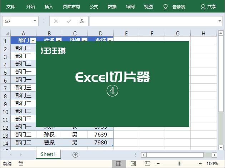Viewport: 225px width, 168px height.
Task: Open the 公式 ribbon tab
Action: 94,6
